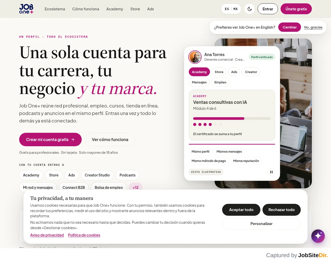331x263 pixels.
Task: Open Store in the top navigation
Action: pos(135,9)
